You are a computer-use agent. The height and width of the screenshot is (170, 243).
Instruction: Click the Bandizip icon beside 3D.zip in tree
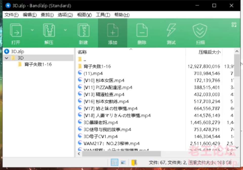pyautogui.click(x=7, y=51)
